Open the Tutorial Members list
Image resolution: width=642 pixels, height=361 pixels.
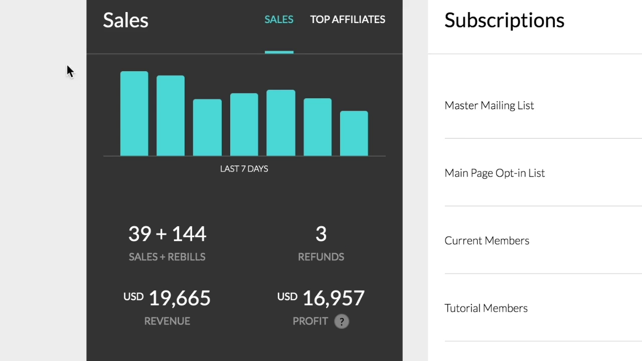tap(486, 308)
